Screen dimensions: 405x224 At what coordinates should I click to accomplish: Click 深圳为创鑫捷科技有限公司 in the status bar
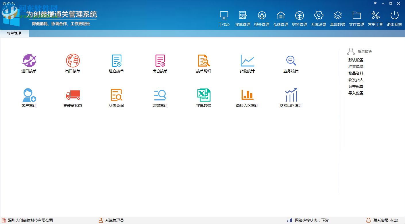[x=30, y=221]
